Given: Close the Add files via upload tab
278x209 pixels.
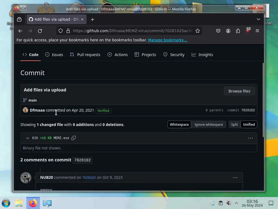Looking at the screenshot, I should [82, 19].
